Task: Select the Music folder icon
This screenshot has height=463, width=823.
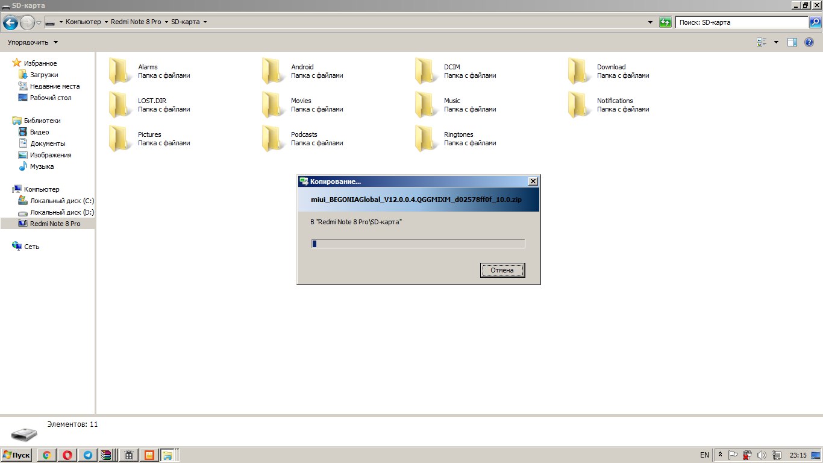Action: [427, 105]
